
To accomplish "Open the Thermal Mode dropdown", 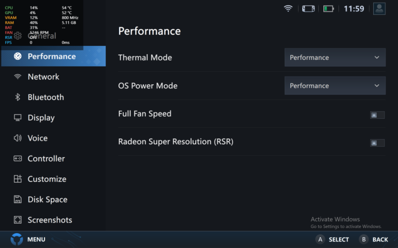I will [335, 57].
